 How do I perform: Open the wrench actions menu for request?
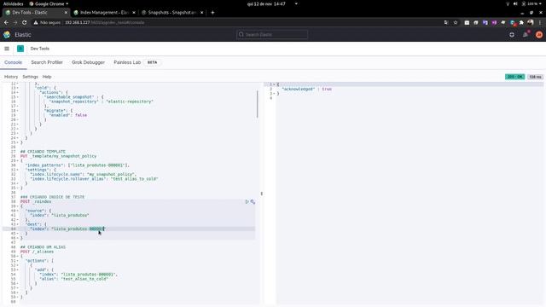pyautogui.click(x=253, y=201)
